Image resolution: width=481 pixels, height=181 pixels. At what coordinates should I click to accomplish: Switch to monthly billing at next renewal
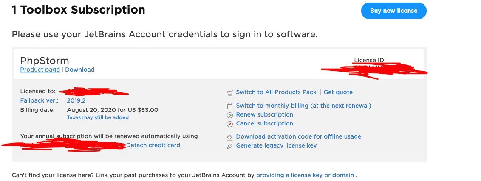click(x=303, y=106)
